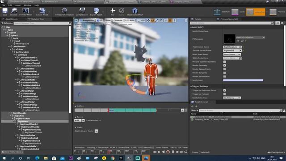The image size is (286, 161).
Task: Select the rotate gizmo in viewport toolbar
Action: 152,21
